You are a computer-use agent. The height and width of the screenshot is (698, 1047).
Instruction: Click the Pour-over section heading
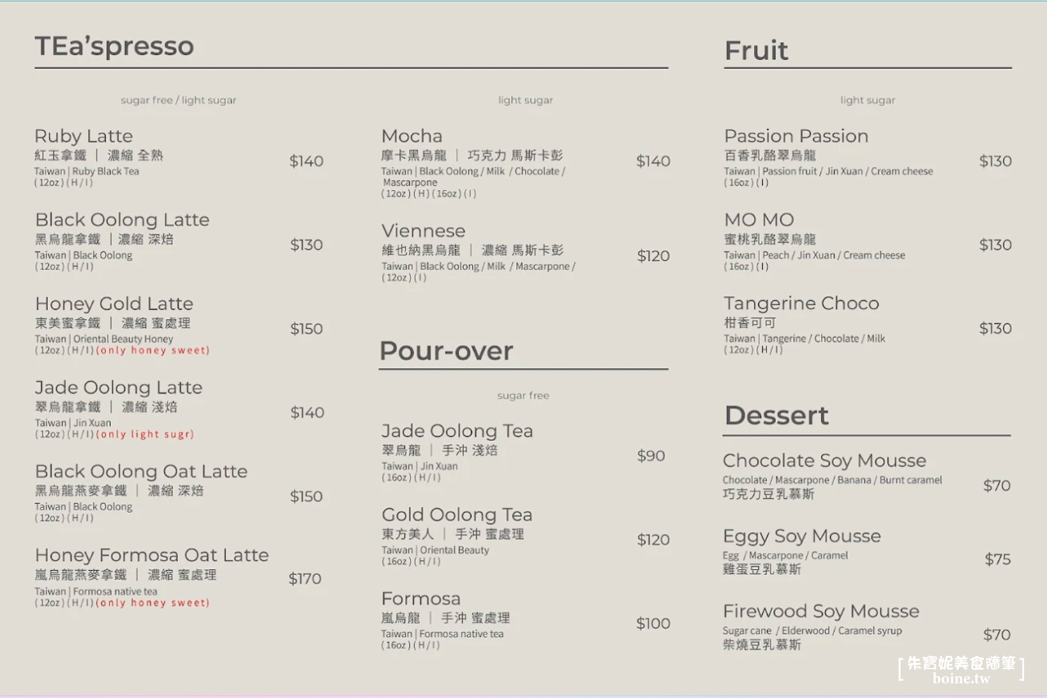pyautogui.click(x=446, y=350)
